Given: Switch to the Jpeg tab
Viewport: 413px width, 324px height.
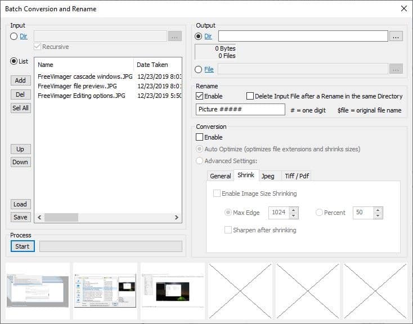Looking at the screenshot, I should tap(268, 176).
